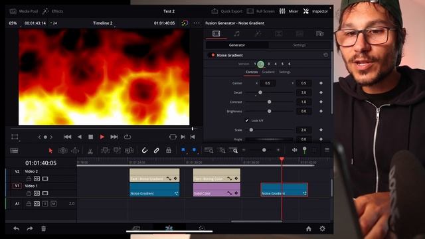The width and height of the screenshot is (425, 239).
Task: Open the Timeline 2 name dropdown
Action: (x=103, y=23)
